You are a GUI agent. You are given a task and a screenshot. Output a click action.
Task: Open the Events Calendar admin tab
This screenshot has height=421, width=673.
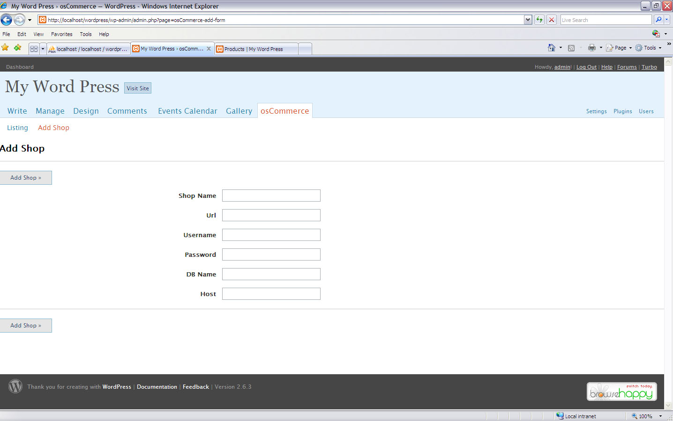click(x=187, y=111)
